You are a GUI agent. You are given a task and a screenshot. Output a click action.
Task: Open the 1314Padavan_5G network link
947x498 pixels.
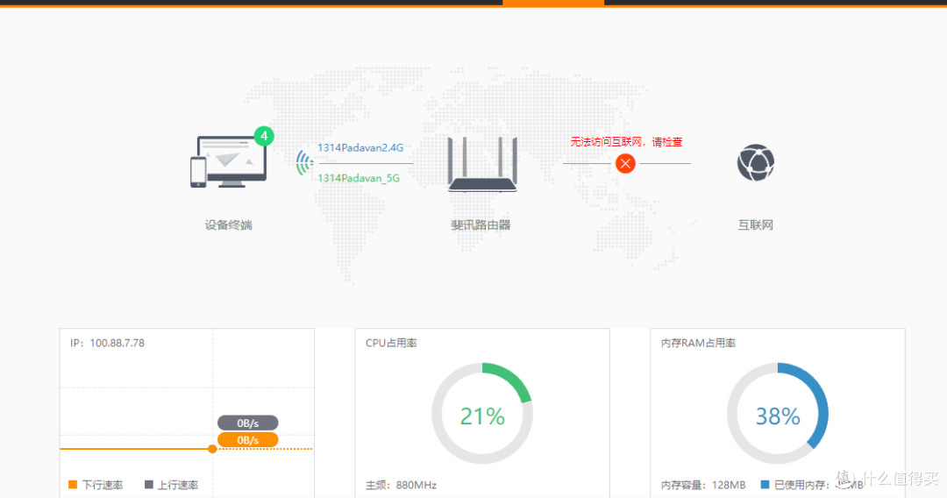[x=359, y=178]
